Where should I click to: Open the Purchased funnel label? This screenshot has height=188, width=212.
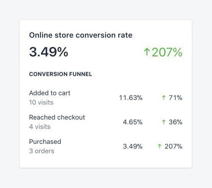(45, 142)
